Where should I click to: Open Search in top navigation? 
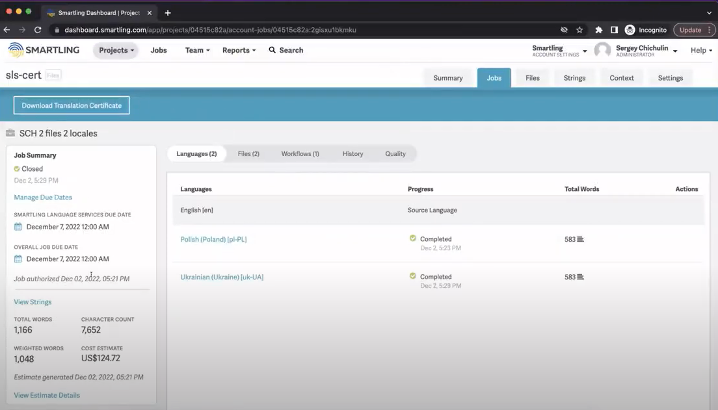tap(286, 50)
